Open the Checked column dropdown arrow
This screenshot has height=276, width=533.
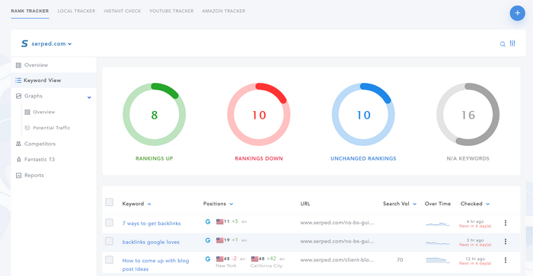(488, 204)
